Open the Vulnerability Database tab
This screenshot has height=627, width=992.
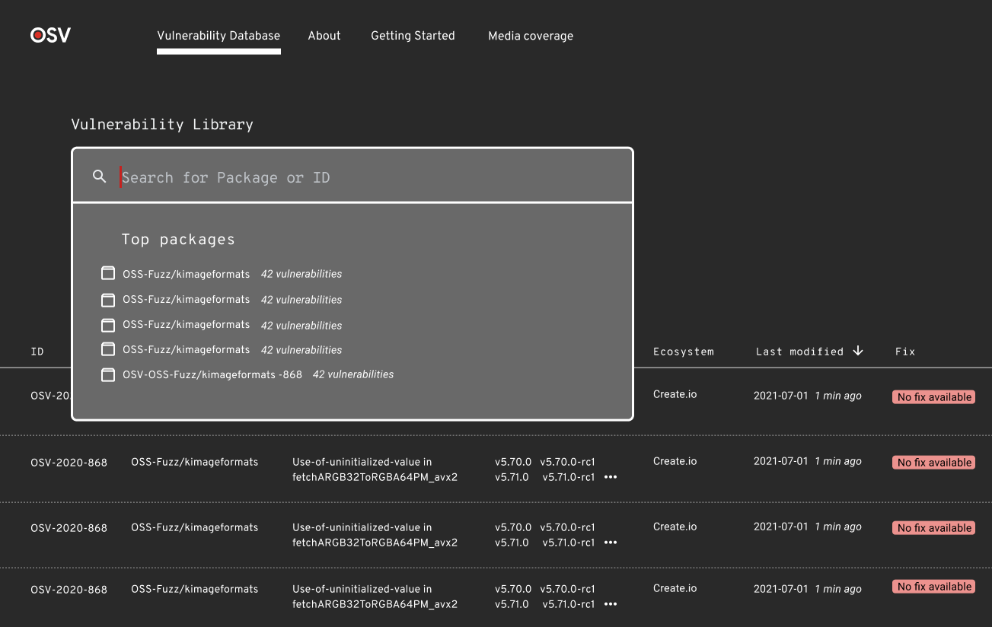[x=218, y=36]
